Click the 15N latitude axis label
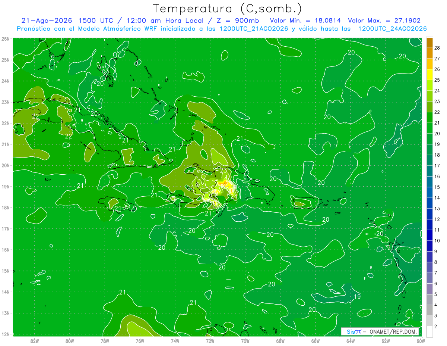The height and width of the screenshot is (346, 447). point(6,271)
